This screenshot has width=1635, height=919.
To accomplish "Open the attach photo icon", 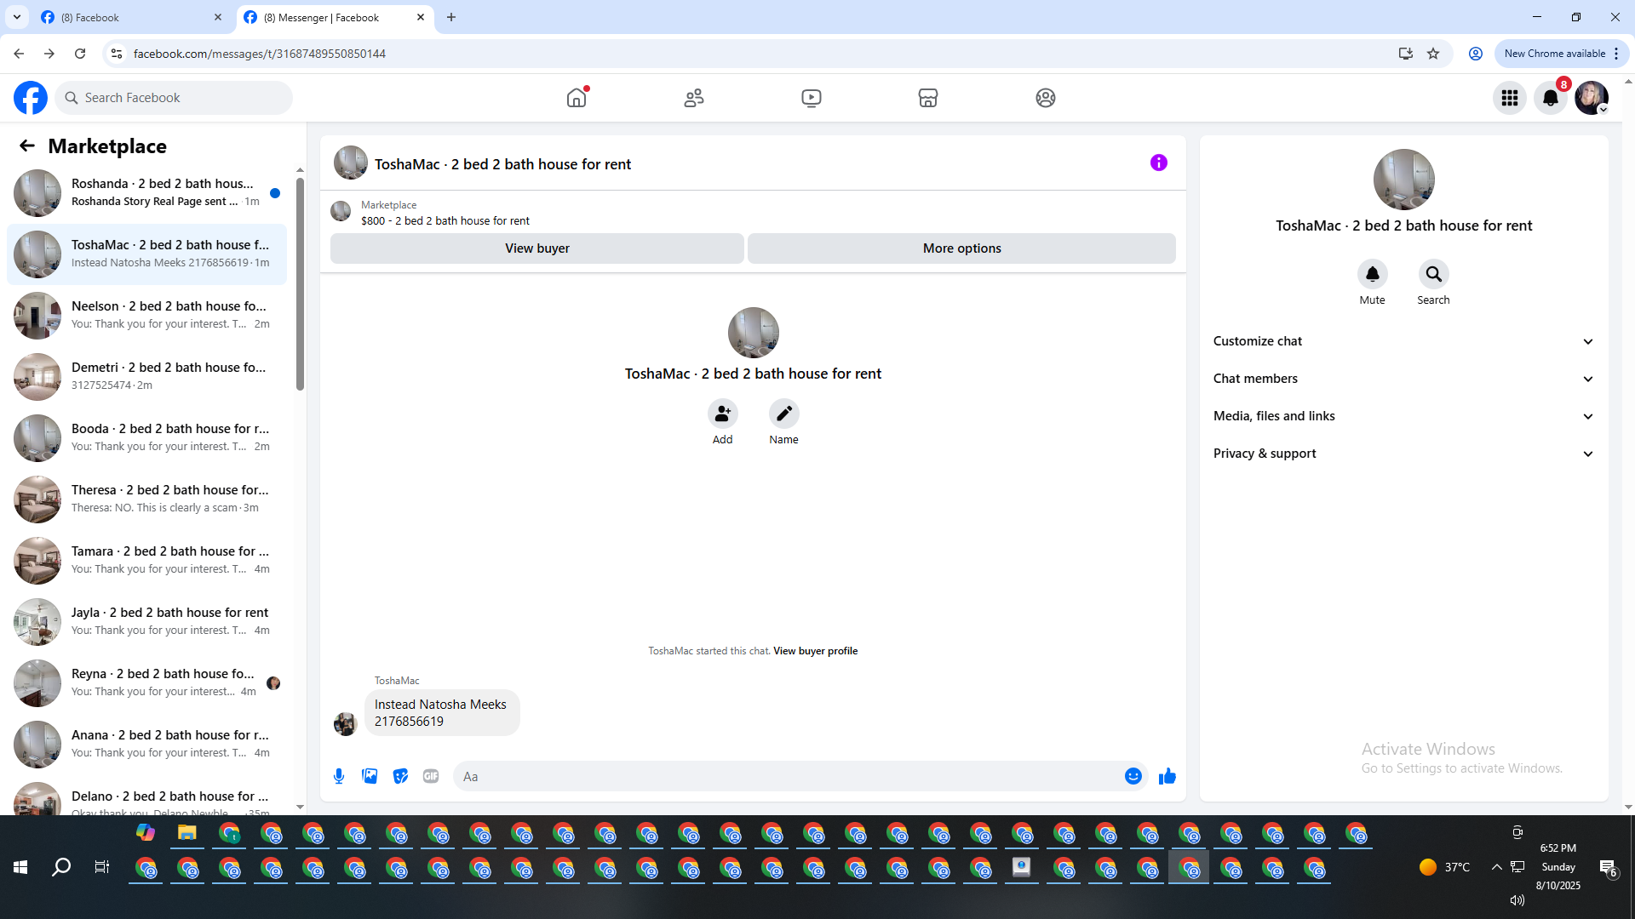I will (370, 776).
